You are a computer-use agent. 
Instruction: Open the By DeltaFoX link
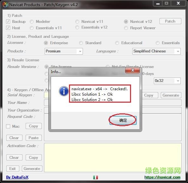click(x=17, y=177)
